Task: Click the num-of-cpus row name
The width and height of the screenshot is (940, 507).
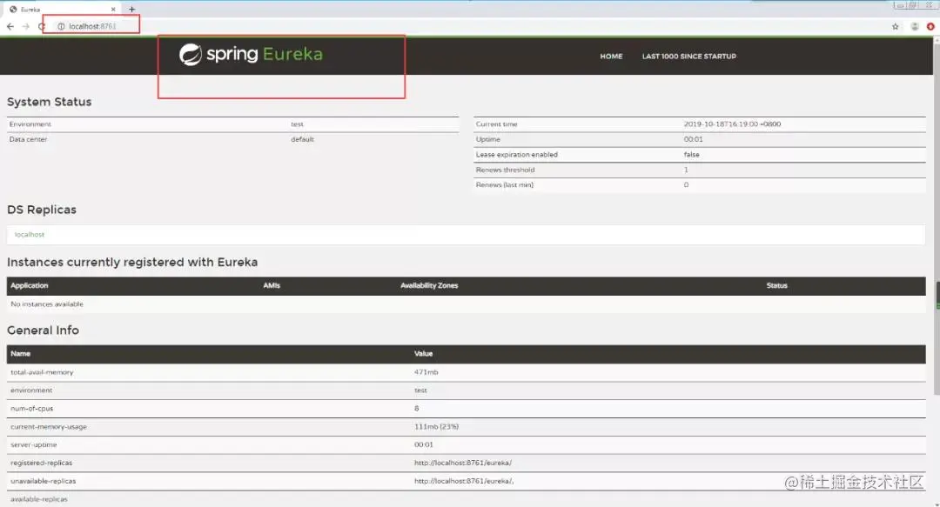Action: 32,409
